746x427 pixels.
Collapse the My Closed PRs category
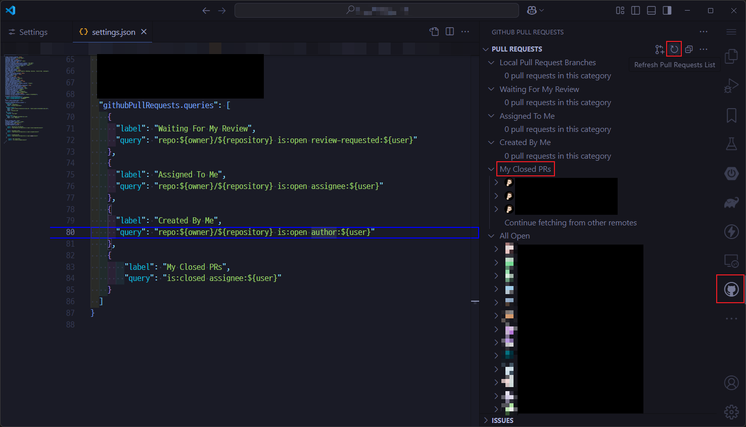coord(491,169)
